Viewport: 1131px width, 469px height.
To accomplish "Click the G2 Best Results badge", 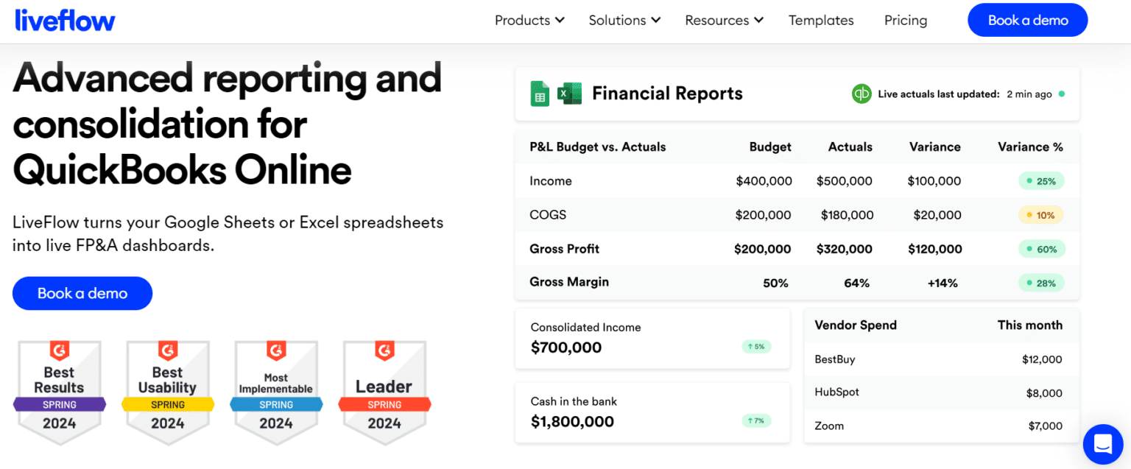I will coord(60,392).
